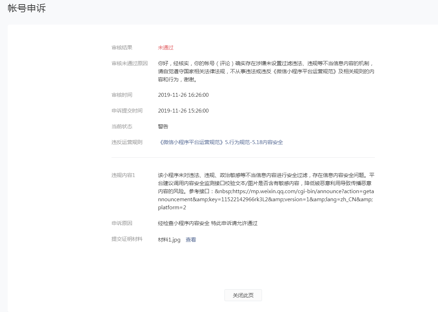Image resolution: width=438 pixels, height=312 pixels.
Task: Click the 违反运营规则 label
Action: point(127,142)
